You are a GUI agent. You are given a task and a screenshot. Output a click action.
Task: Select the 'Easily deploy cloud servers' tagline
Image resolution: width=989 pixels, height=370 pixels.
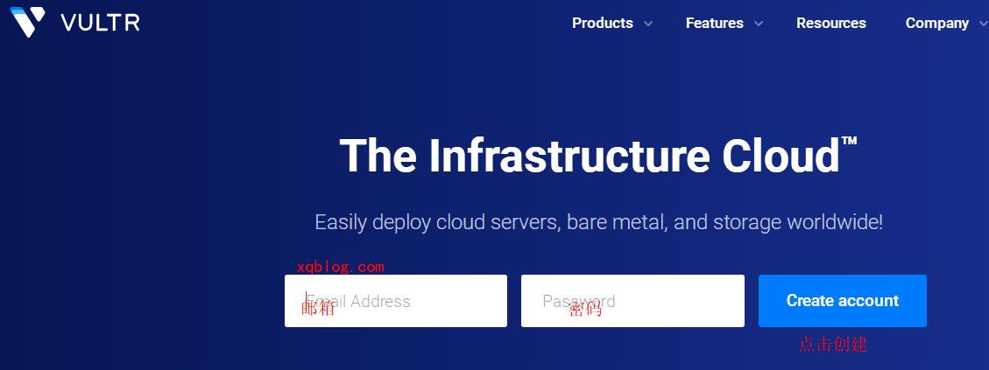(x=598, y=222)
